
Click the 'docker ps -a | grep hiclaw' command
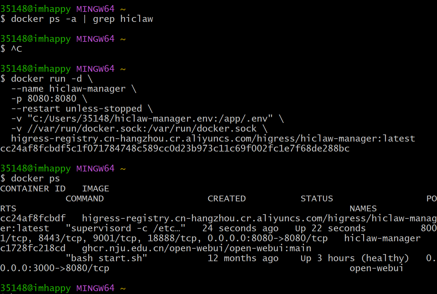click(x=82, y=19)
